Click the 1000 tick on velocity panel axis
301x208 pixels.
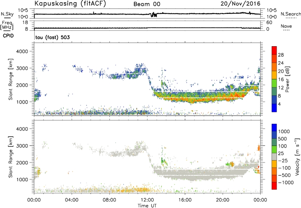click(x=22, y=179)
